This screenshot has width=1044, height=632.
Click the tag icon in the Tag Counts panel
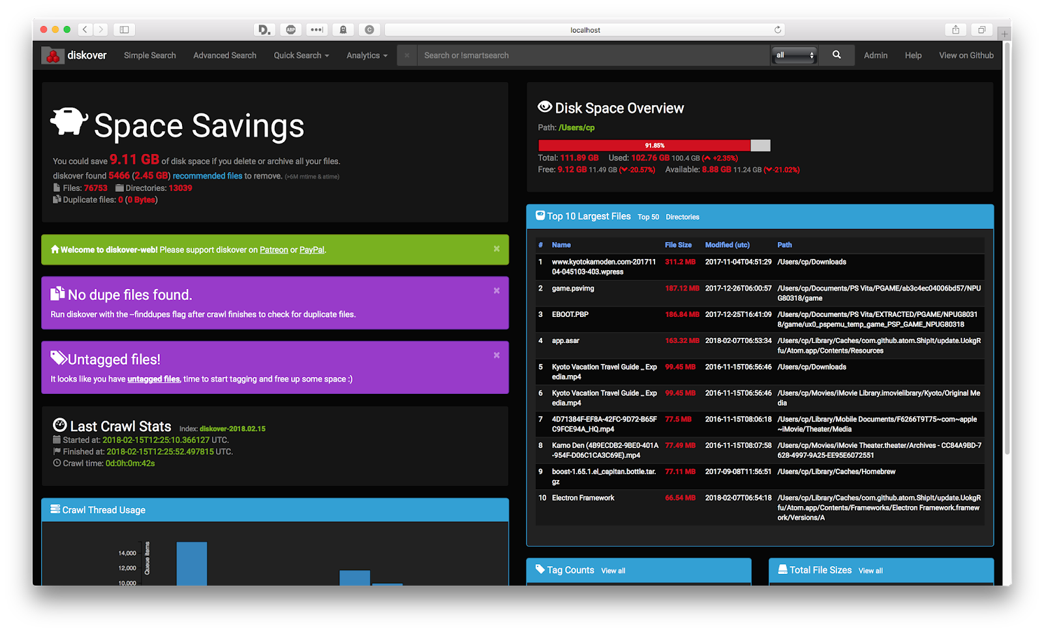click(538, 569)
